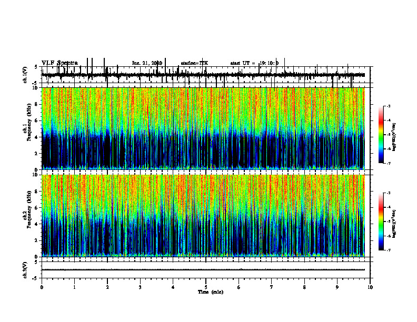Click the "VLF Spectra" plot title
Screen dimensions: 417x322
pos(59,63)
